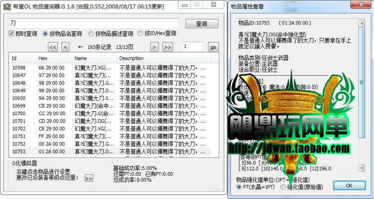This screenshot has height=199, width=374.
Task: Click scroll down arrow in 物品属性查看
Action: pos(362,168)
